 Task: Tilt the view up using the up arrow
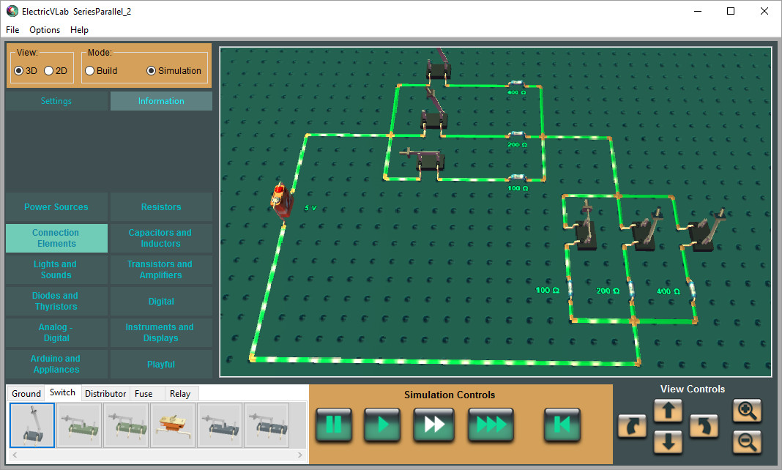point(668,411)
